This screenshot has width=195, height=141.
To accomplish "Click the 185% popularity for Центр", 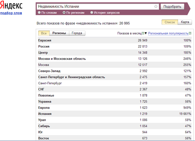I will tap(187, 53).
